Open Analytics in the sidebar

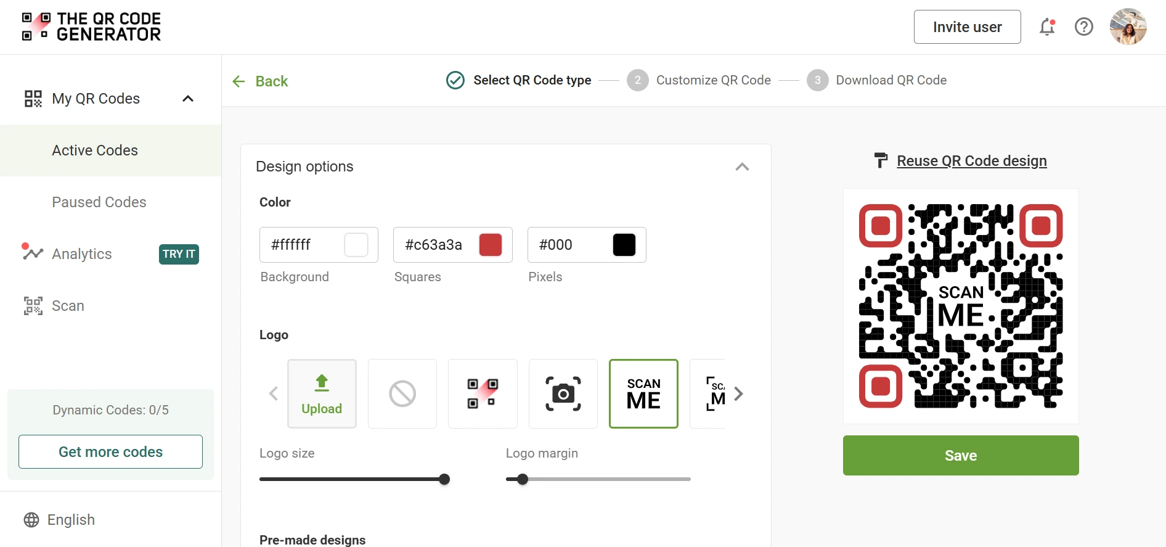point(82,254)
